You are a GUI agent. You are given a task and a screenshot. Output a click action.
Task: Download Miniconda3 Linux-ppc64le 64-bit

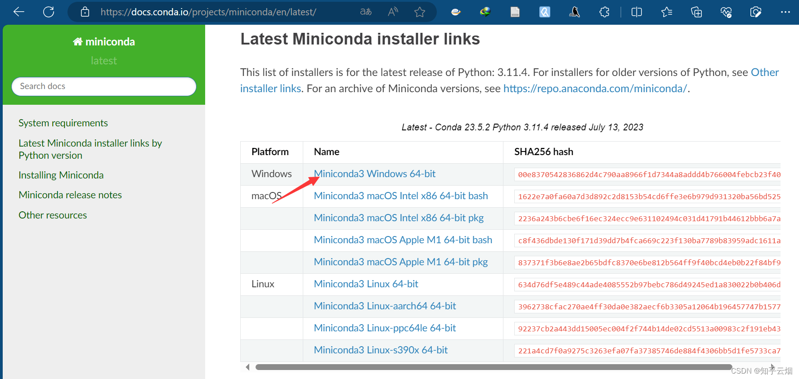pos(385,328)
